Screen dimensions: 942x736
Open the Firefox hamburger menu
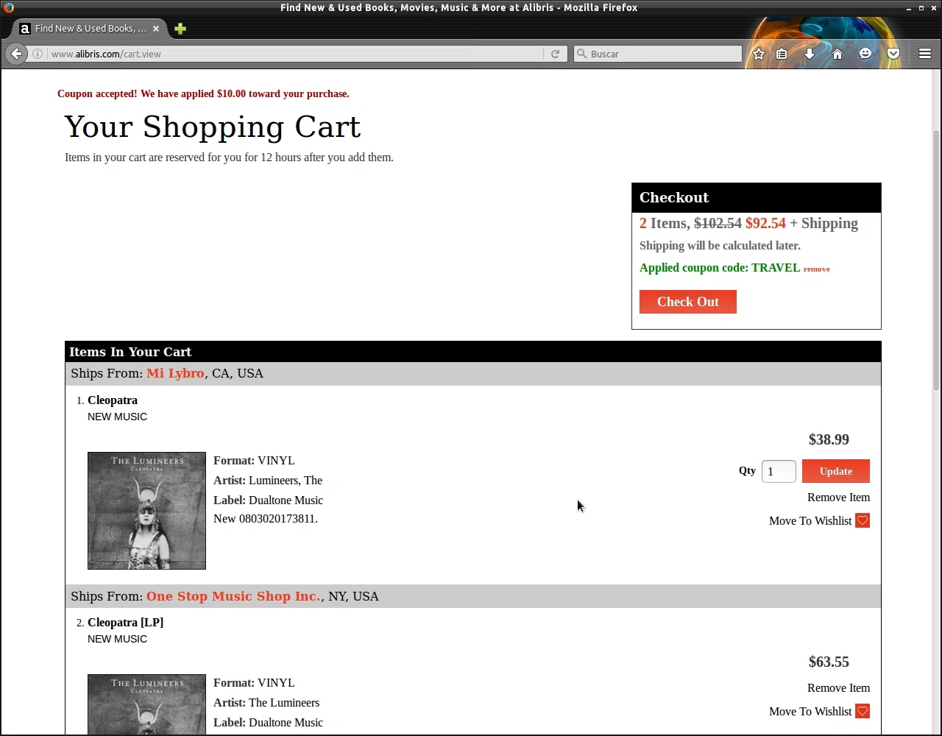pyautogui.click(x=925, y=54)
